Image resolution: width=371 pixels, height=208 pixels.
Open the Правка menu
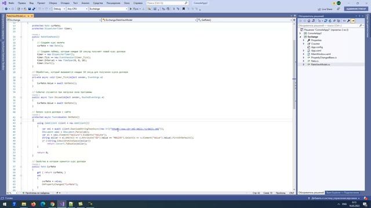(x=22, y=3)
